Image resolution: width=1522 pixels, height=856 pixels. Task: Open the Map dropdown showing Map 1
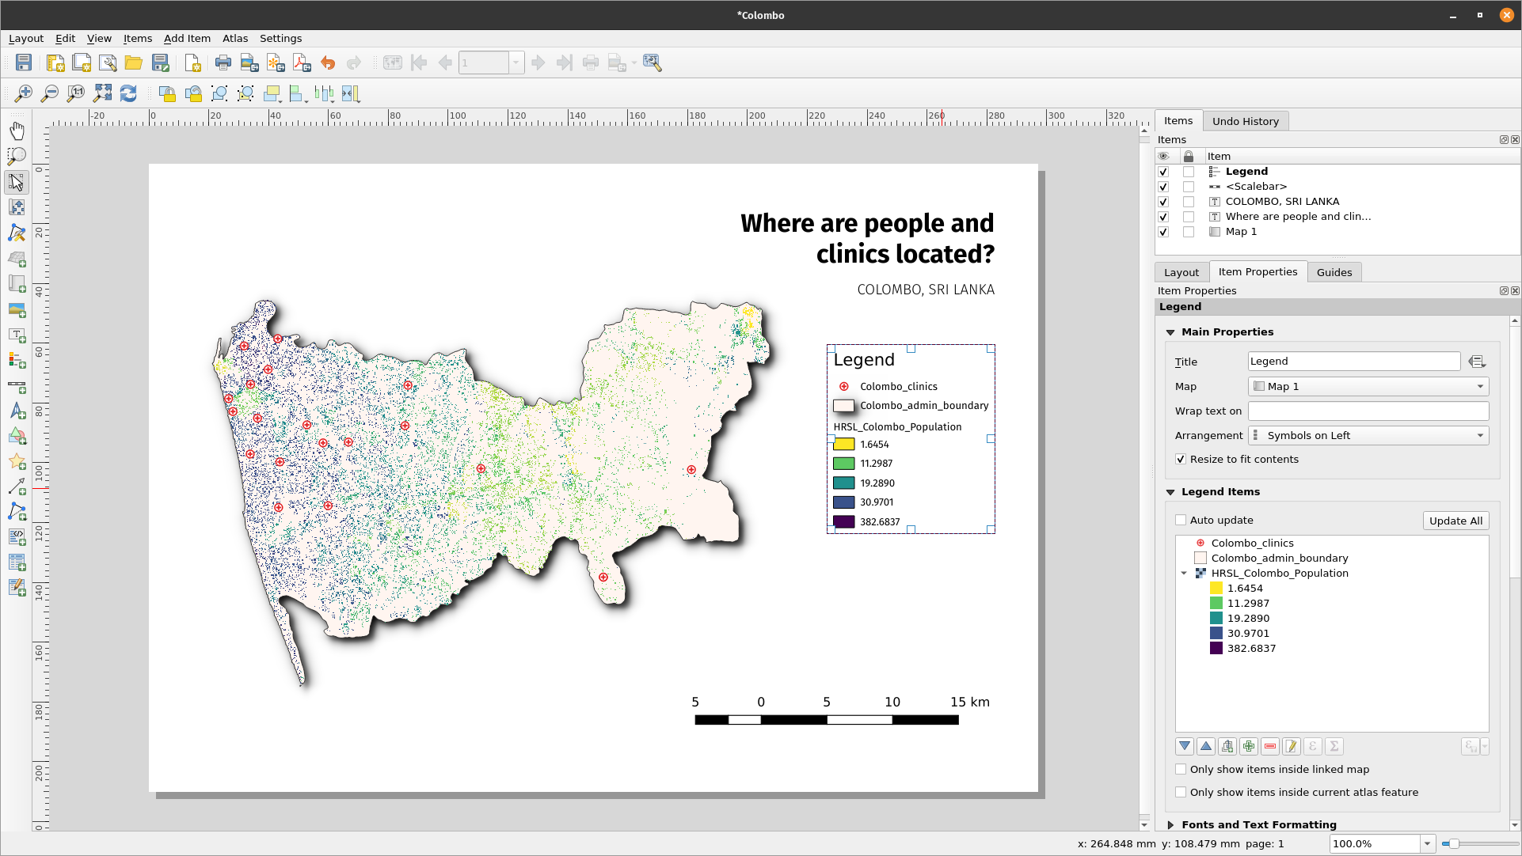1368,386
